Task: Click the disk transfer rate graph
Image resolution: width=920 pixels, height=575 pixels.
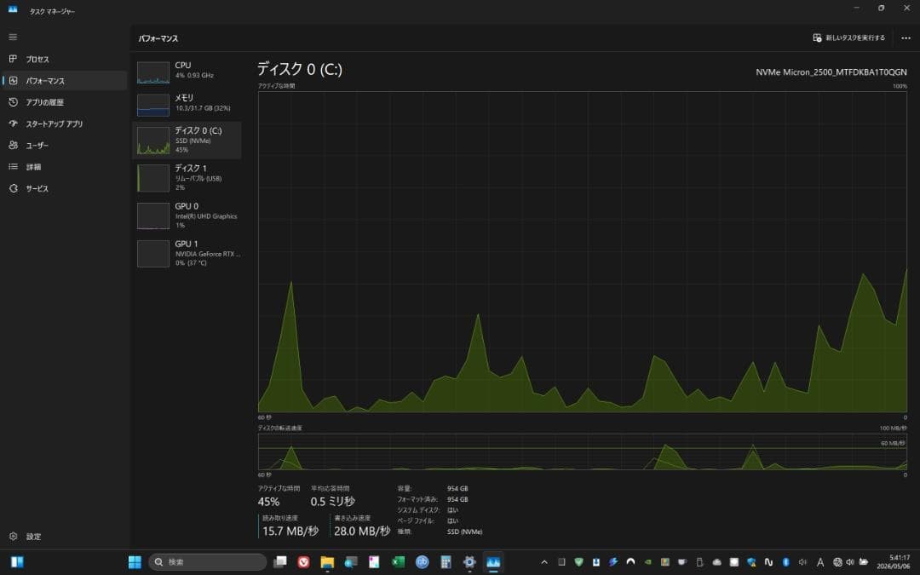Action: pos(583,451)
